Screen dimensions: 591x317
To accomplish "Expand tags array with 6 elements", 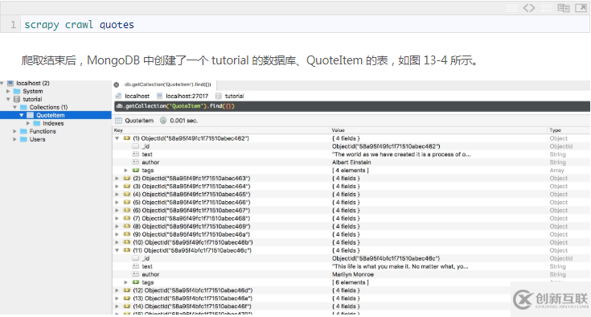I will coord(126,282).
